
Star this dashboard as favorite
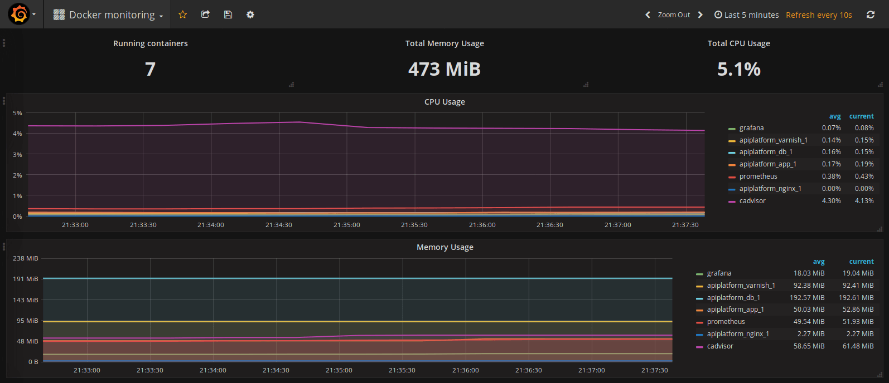click(182, 14)
